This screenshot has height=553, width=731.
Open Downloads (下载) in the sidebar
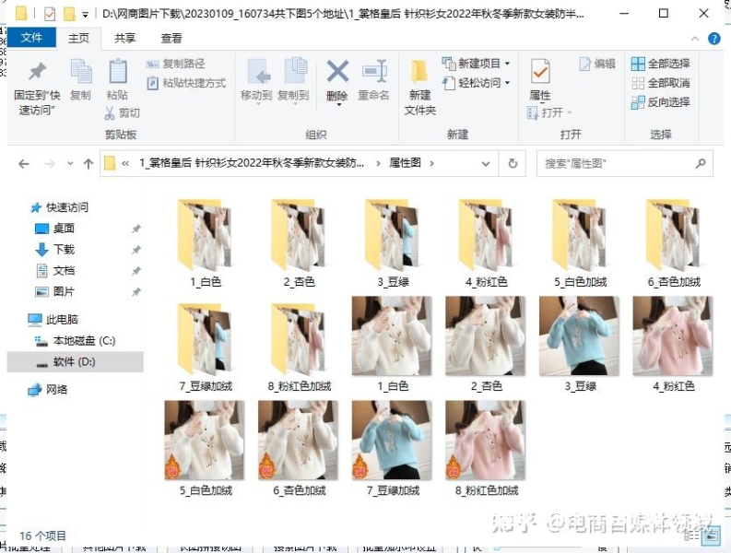pyautogui.click(x=55, y=250)
